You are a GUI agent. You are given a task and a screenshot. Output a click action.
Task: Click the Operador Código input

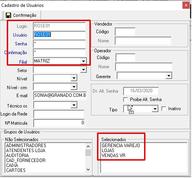pos(125,58)
